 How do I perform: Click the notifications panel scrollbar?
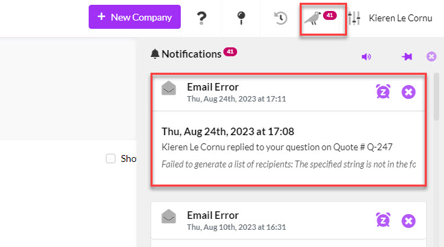(436, 97)
